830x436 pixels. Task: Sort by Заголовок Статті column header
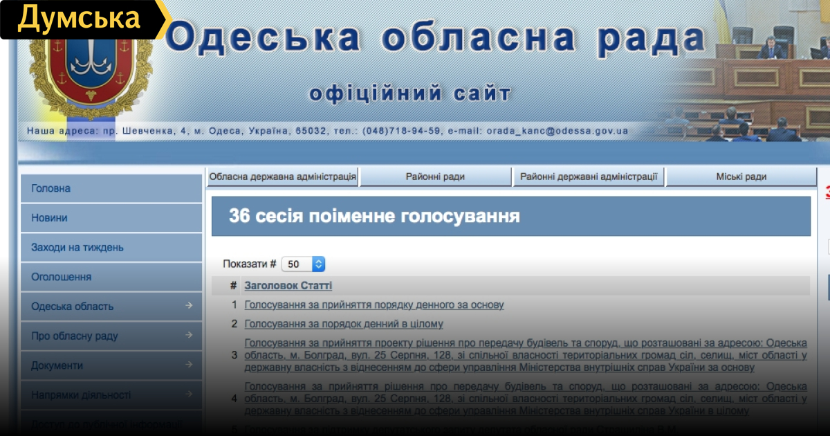click(288, 286)
